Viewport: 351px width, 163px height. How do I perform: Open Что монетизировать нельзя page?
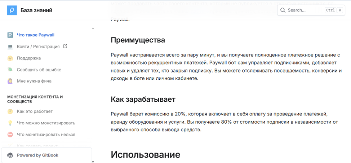46,135
